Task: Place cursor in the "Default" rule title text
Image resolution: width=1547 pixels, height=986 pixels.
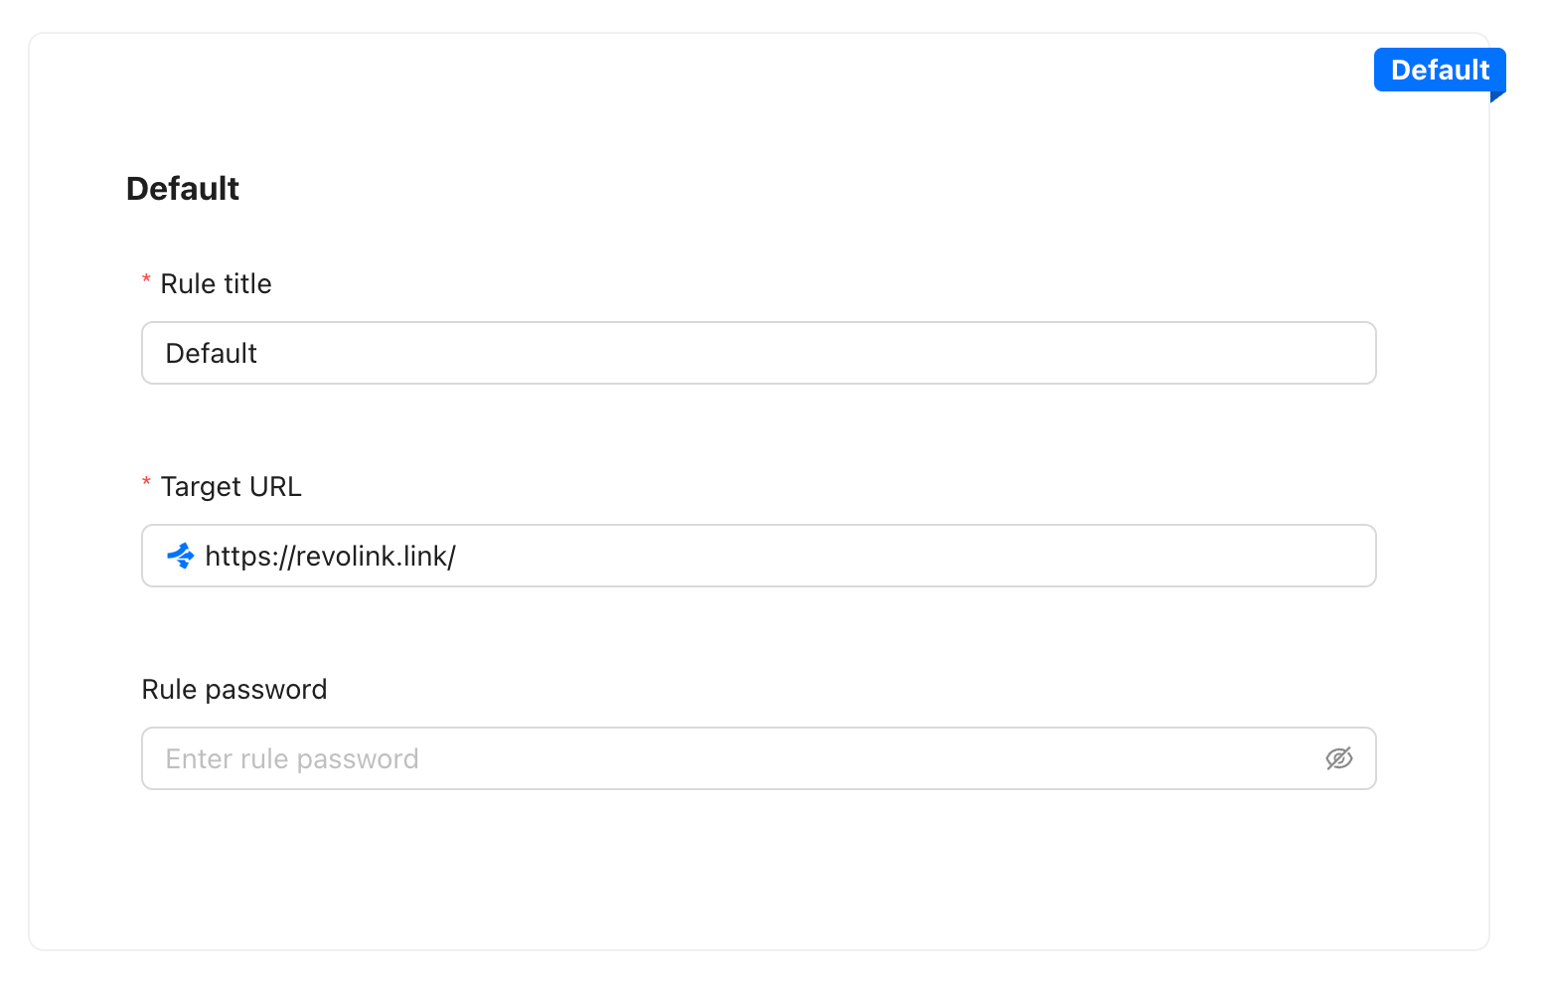Action: [x=212, y=354]
